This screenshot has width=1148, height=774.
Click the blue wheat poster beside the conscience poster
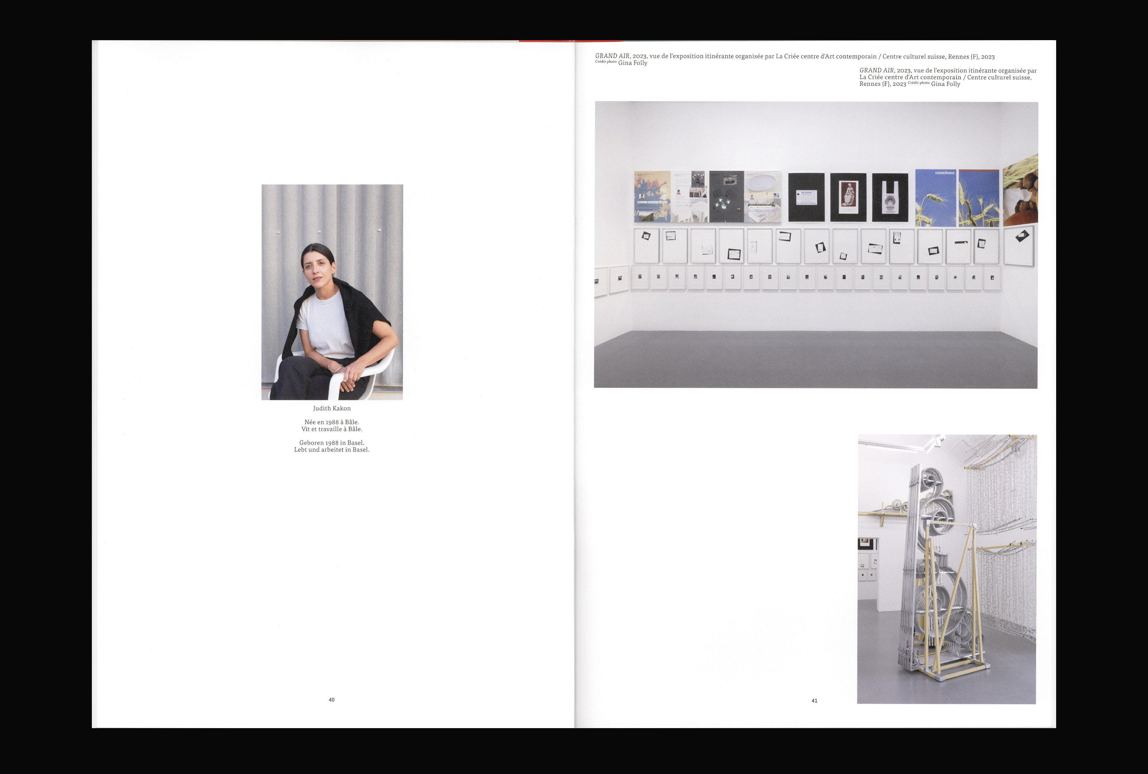click(x=979, y=198)
